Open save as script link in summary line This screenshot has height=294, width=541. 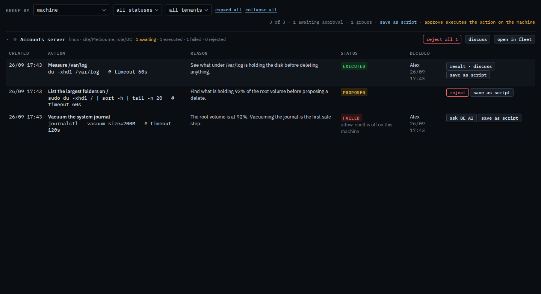(x=398, y=22)
